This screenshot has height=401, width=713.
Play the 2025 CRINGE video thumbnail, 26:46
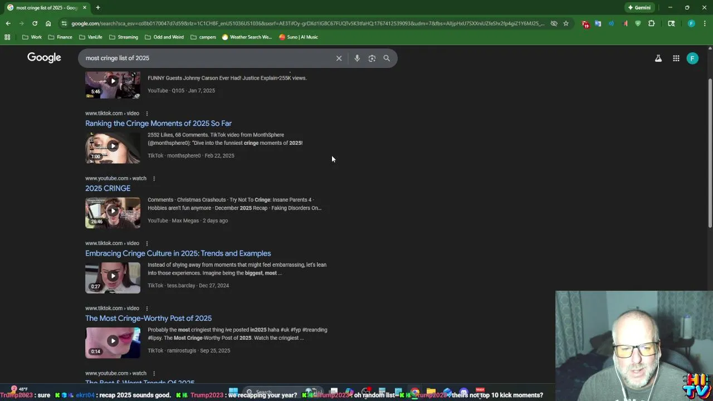coord(113,213)
